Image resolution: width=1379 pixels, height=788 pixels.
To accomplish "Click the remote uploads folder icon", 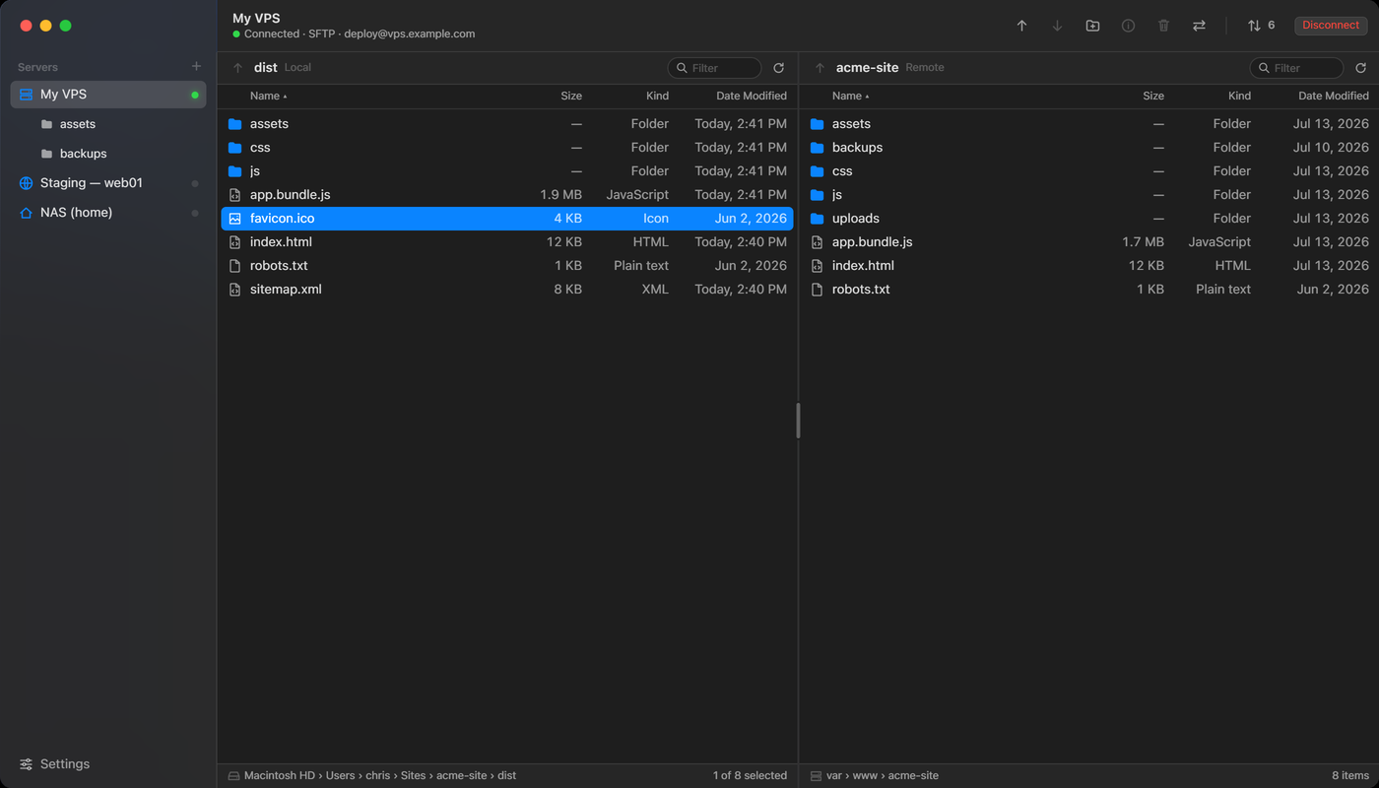I will pyautogui.click(x=817, y=219).
